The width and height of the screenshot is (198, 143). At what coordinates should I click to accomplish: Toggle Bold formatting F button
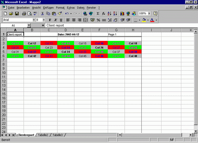[x=50, y=20]
